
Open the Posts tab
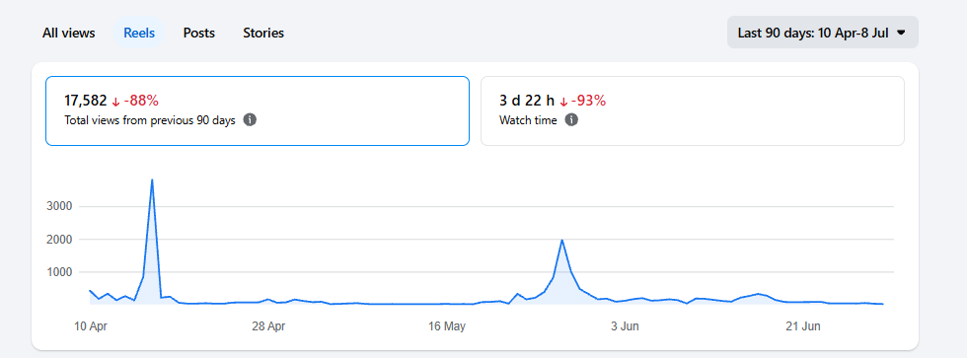[198, 33]
